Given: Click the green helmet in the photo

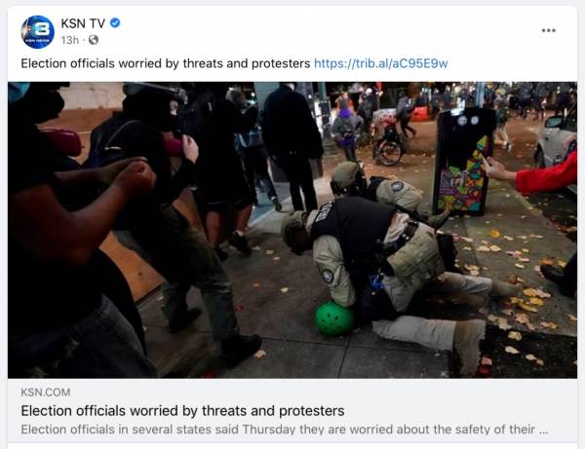Looking at the screenshot, I should 334,318.
